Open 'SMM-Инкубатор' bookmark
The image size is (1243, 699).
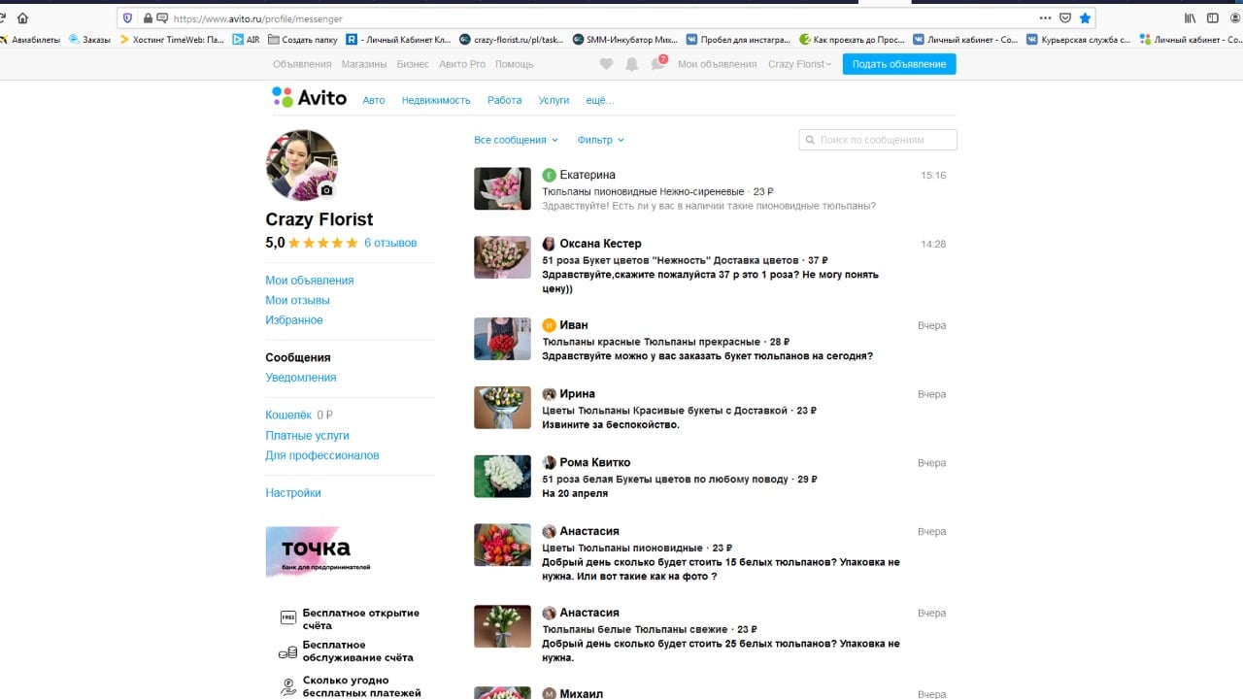[625, 40]
